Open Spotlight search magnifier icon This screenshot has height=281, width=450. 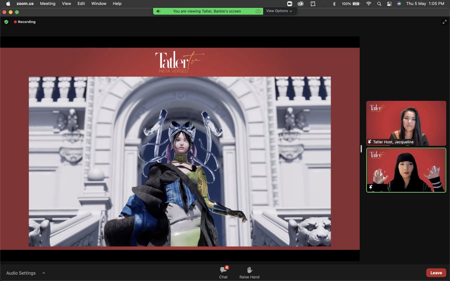pos(379,3)
